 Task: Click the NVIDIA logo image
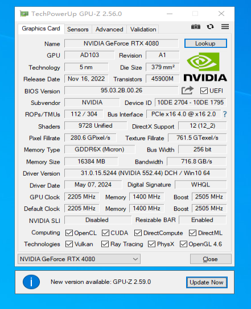point(205,67)
